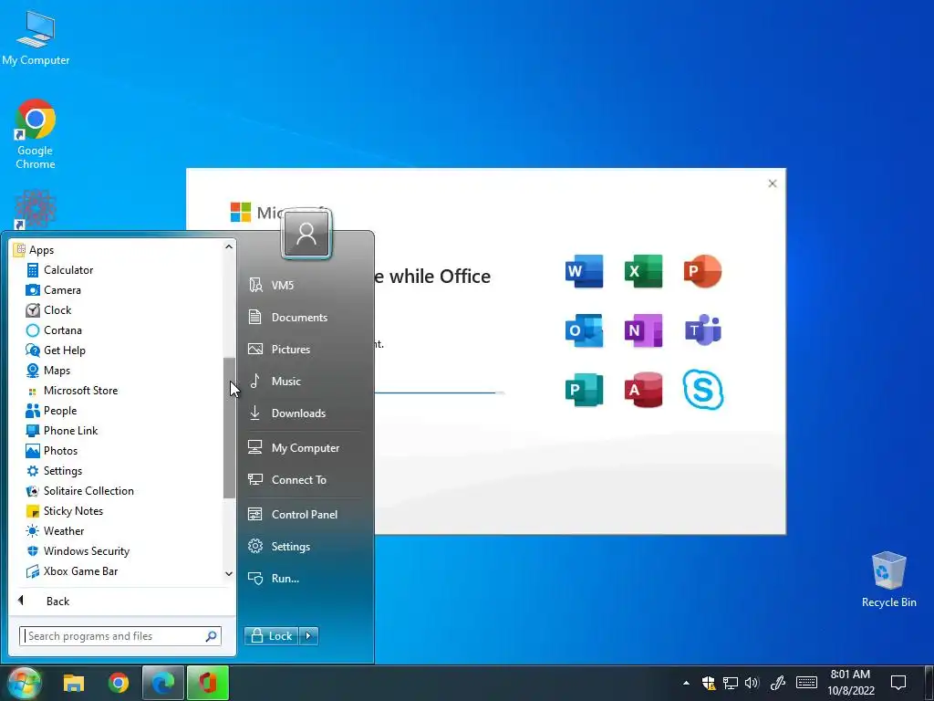Launch the Maps app

pos(48,371)
